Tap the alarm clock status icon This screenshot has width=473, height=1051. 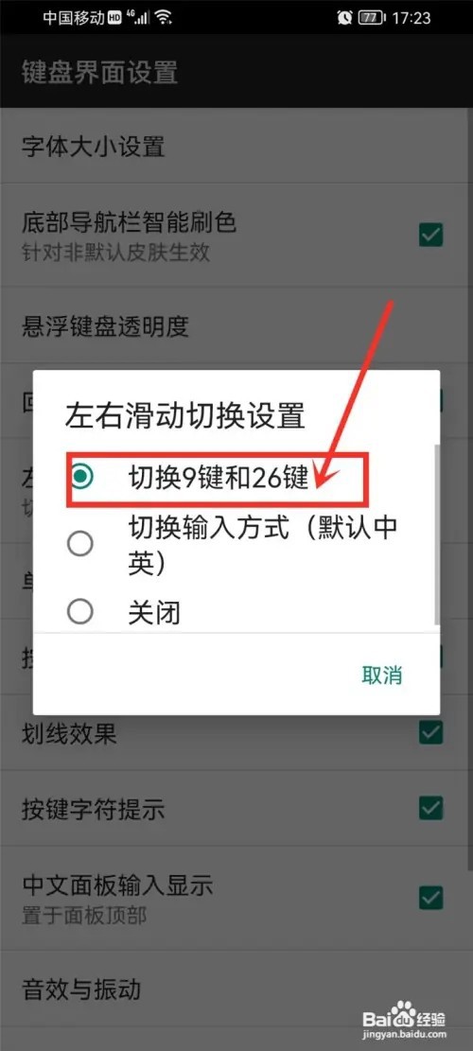pos(345,18)
